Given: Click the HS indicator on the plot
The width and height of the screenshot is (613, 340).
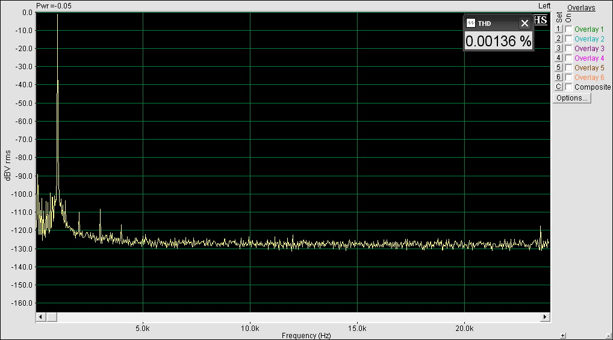Looking at the screenshot, I should [x=540, y=20].
